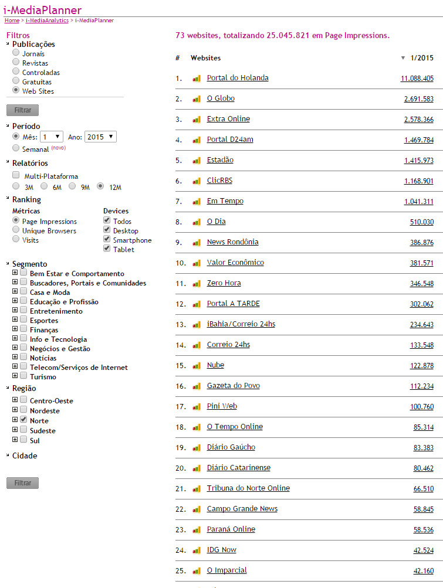Click the Filtrar button under Publicações
The height and width of the screenshot is (588, 443).
22,110
